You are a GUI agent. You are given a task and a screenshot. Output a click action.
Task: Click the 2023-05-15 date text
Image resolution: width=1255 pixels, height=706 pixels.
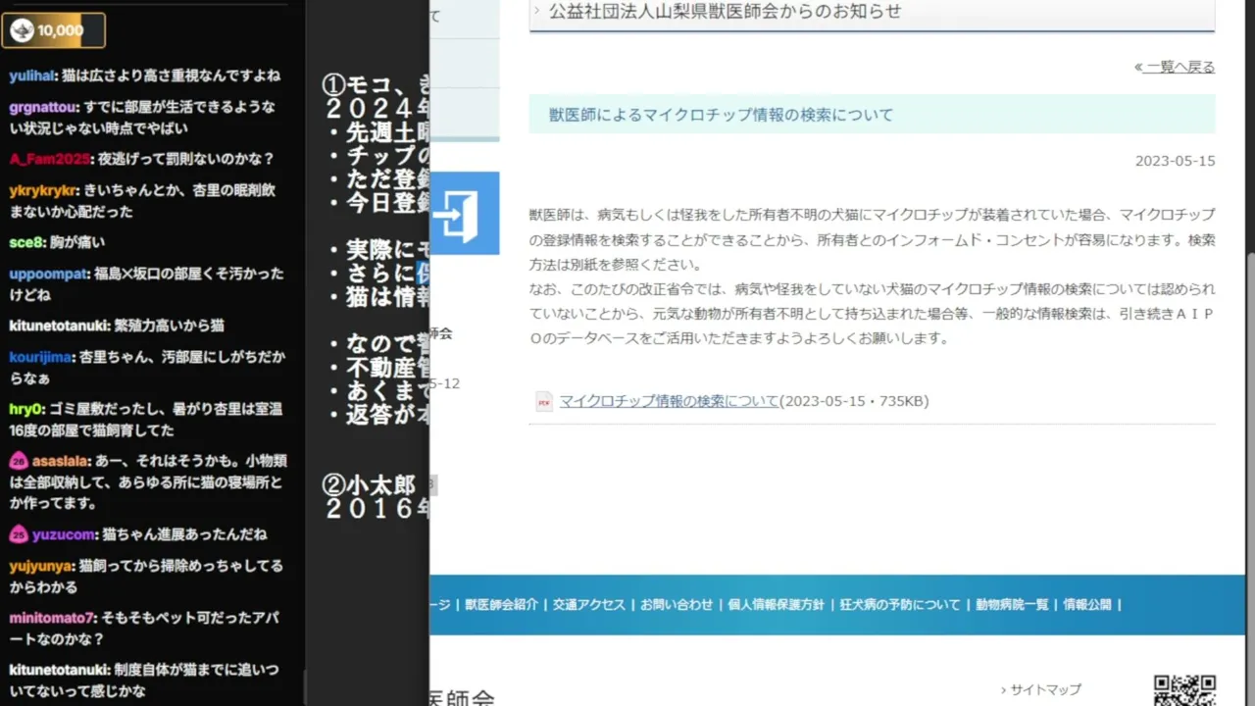pyautogui.click(x=1175, y=161)
